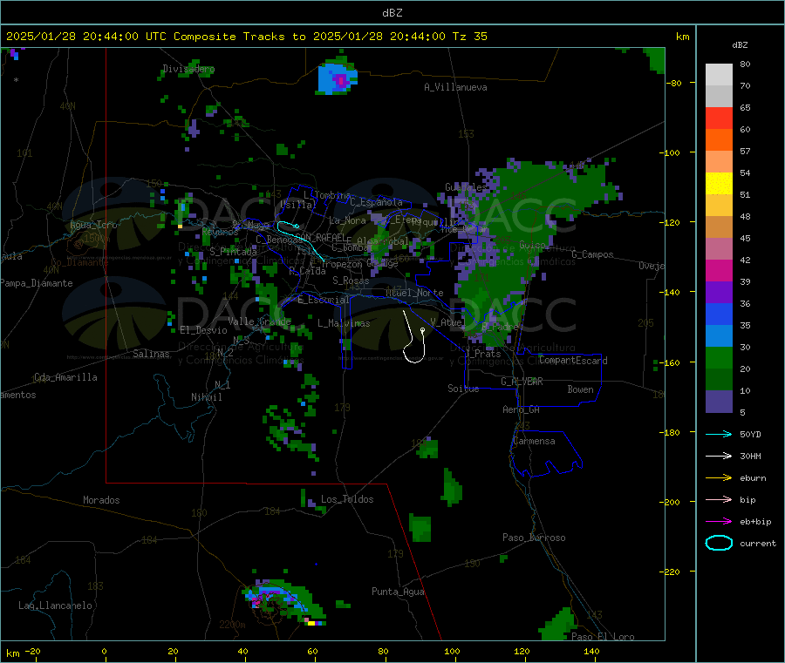
Task: Select the 35 dBZ blue color swatch
Action: coord(719,314)
